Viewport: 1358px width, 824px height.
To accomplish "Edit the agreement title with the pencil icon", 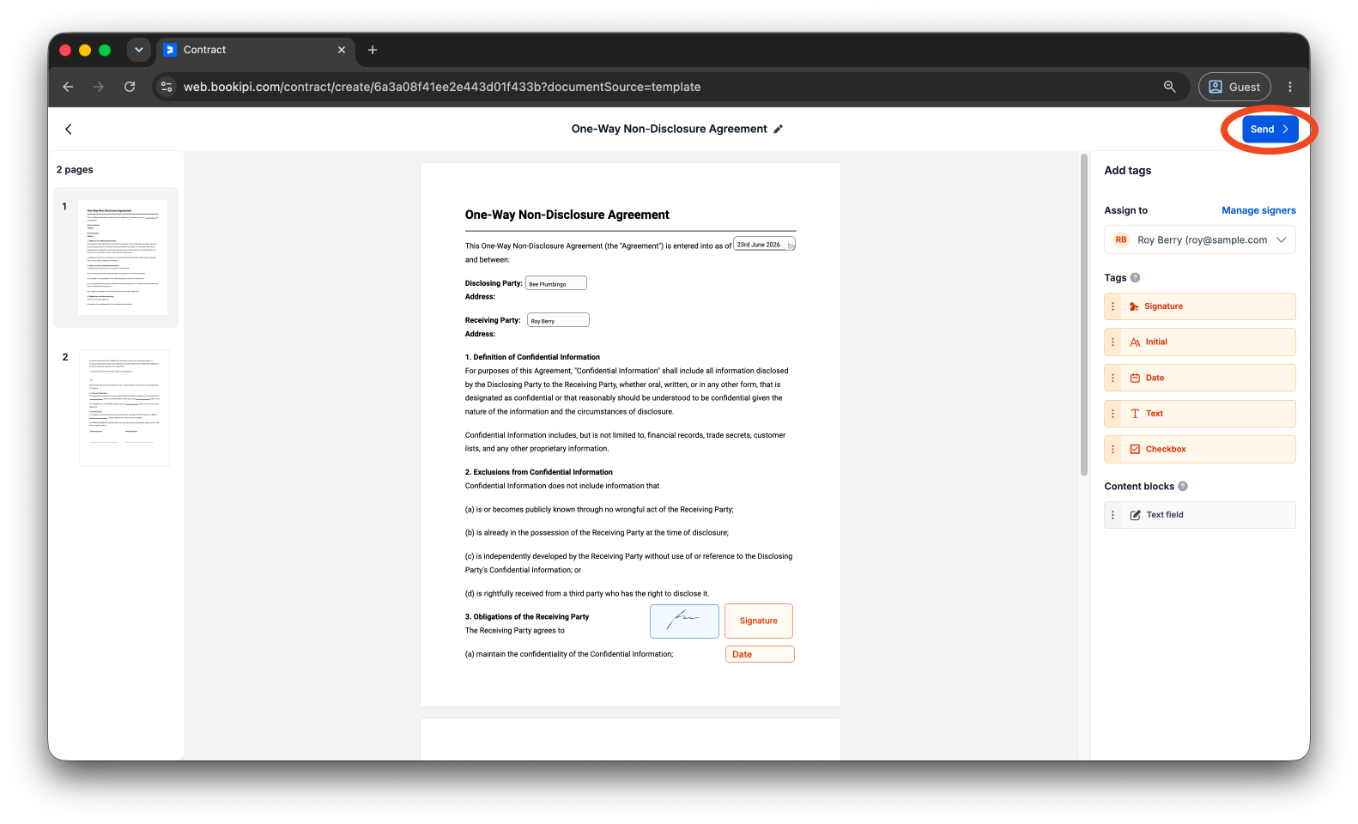I will point(779,130).
